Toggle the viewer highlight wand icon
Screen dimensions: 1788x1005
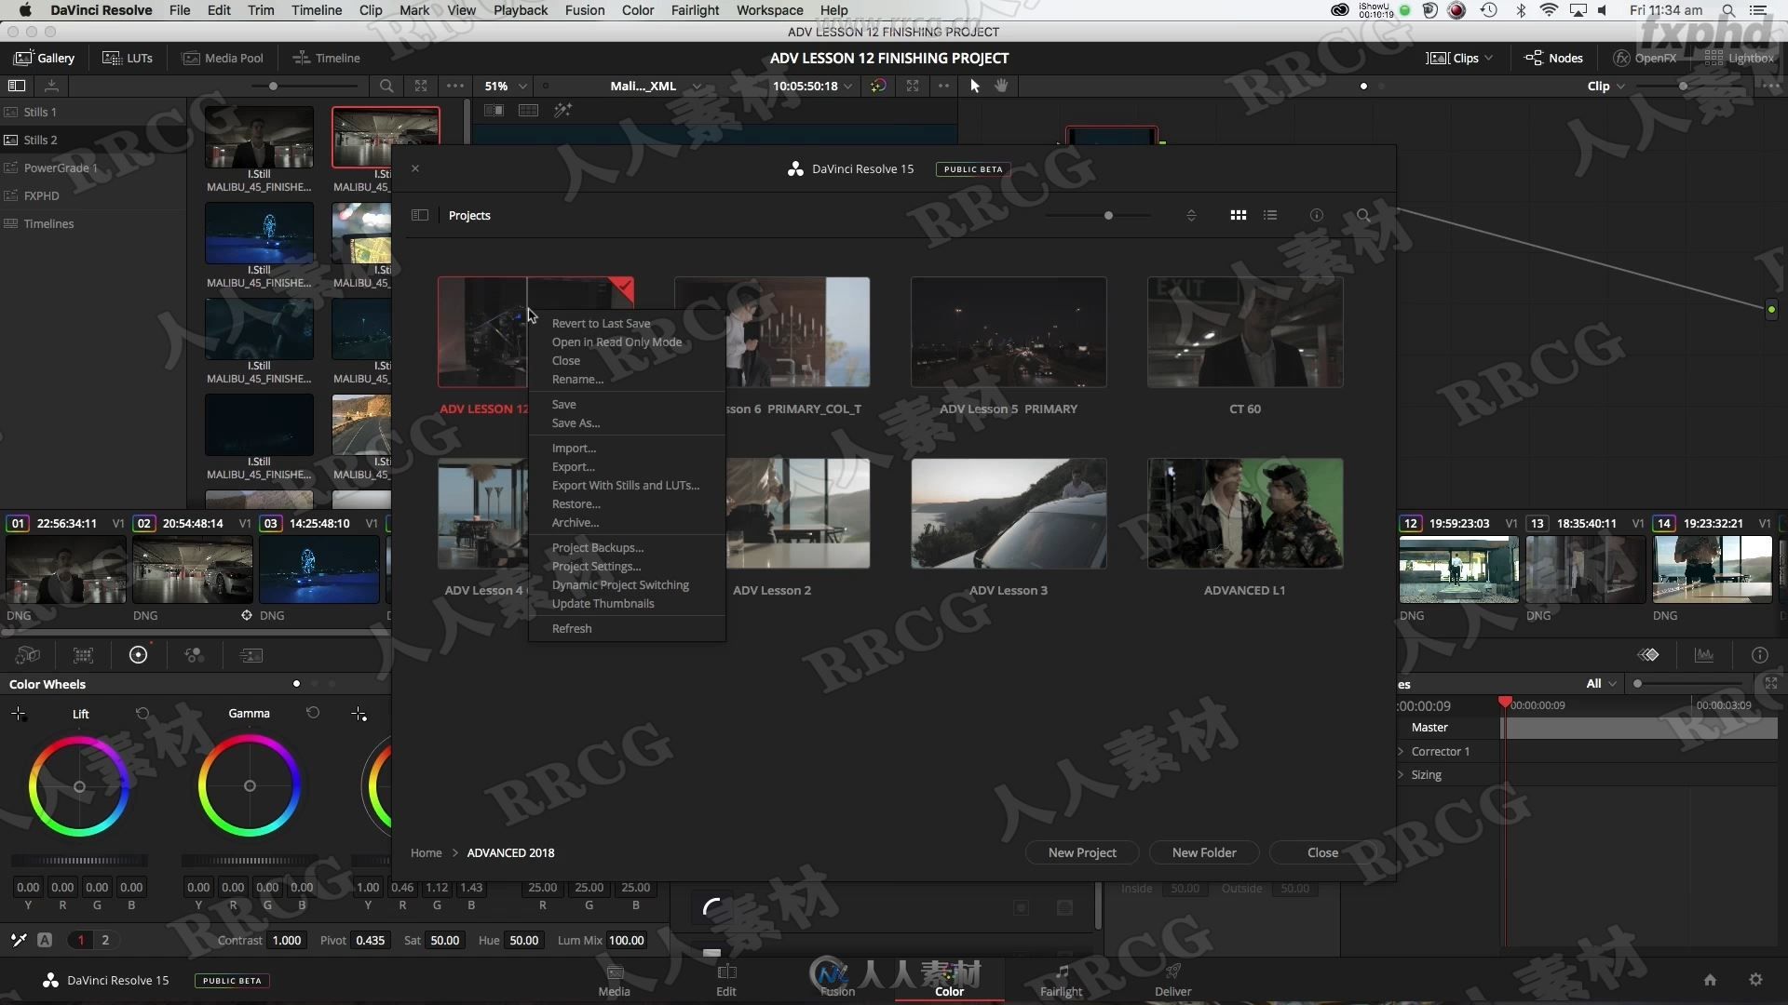coord(562,110)
